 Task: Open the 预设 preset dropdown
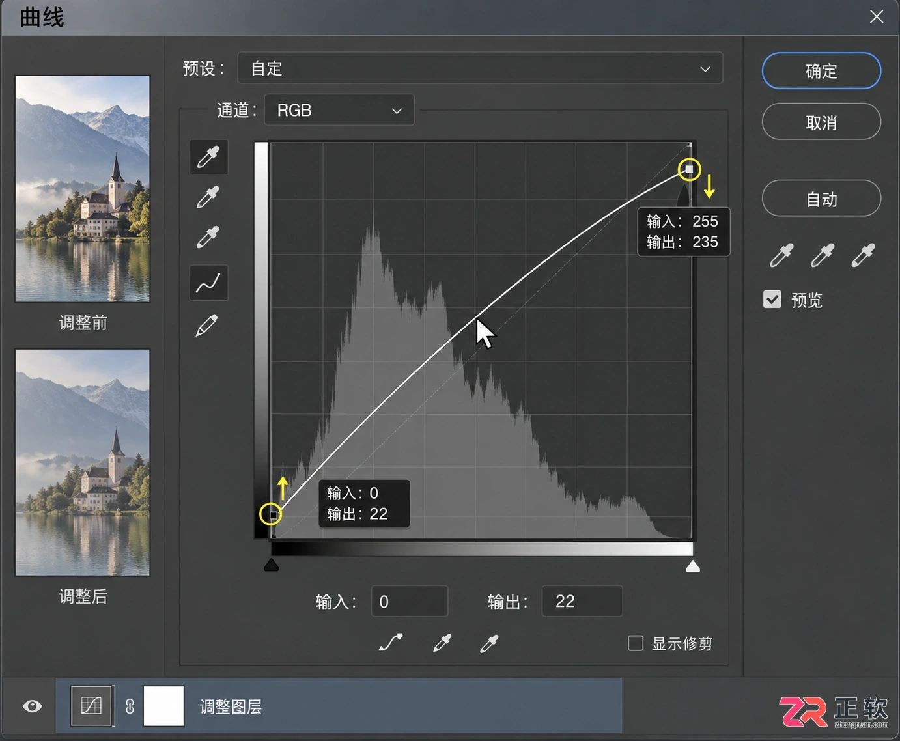(x=481, y=68)
